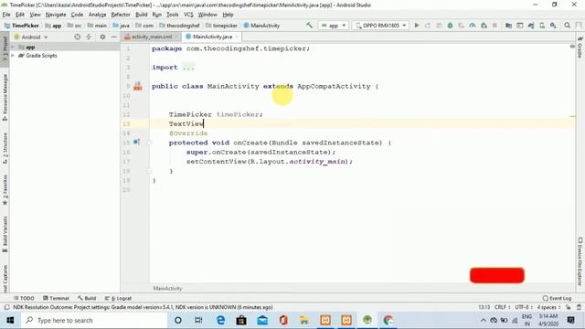585x329 pixels.
Task: Open the Refactor menu
Action: pyautogui.click(x=121, y=15)
